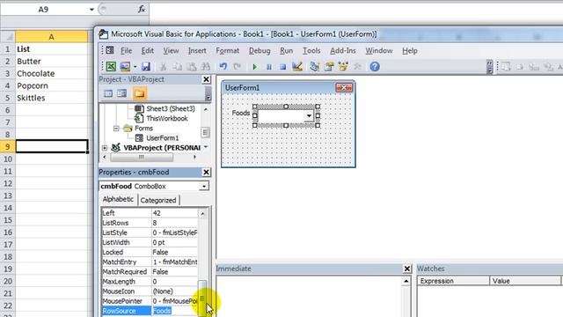The image size is (563, 317).
Task: Open the Insert menu
Action: 197,51
